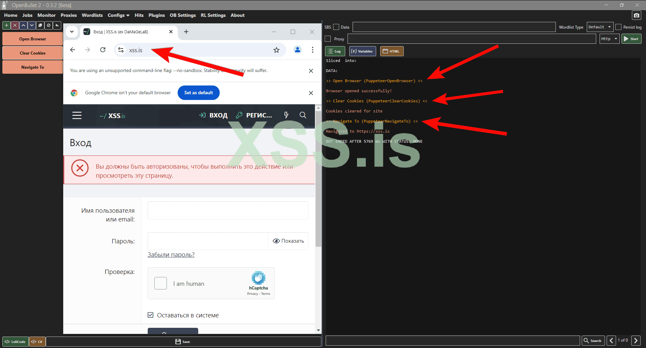646x348 pixels.
Task: Open the site search magnifier
Action: (x=303, y=115)
